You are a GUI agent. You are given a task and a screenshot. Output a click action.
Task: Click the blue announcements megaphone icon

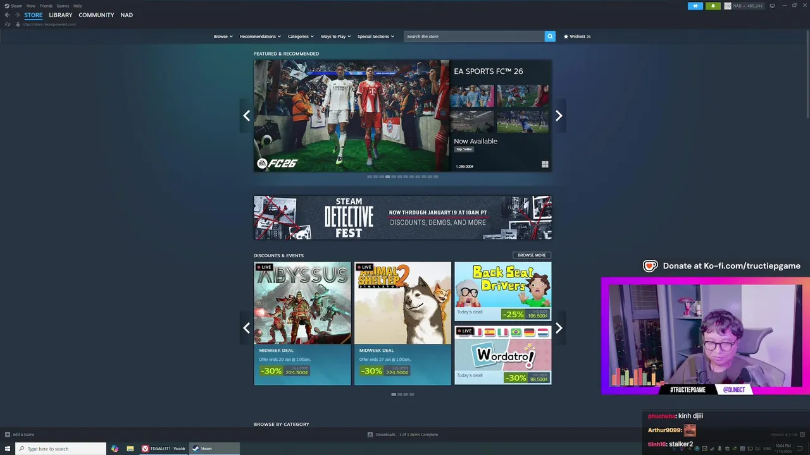tap(695, 6)
